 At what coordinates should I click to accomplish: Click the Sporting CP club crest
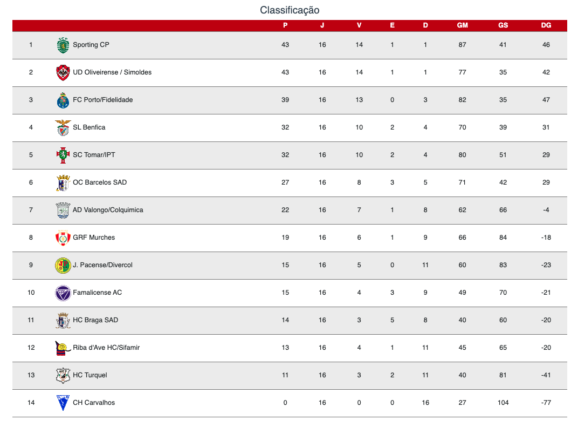[x=63, y=45]
